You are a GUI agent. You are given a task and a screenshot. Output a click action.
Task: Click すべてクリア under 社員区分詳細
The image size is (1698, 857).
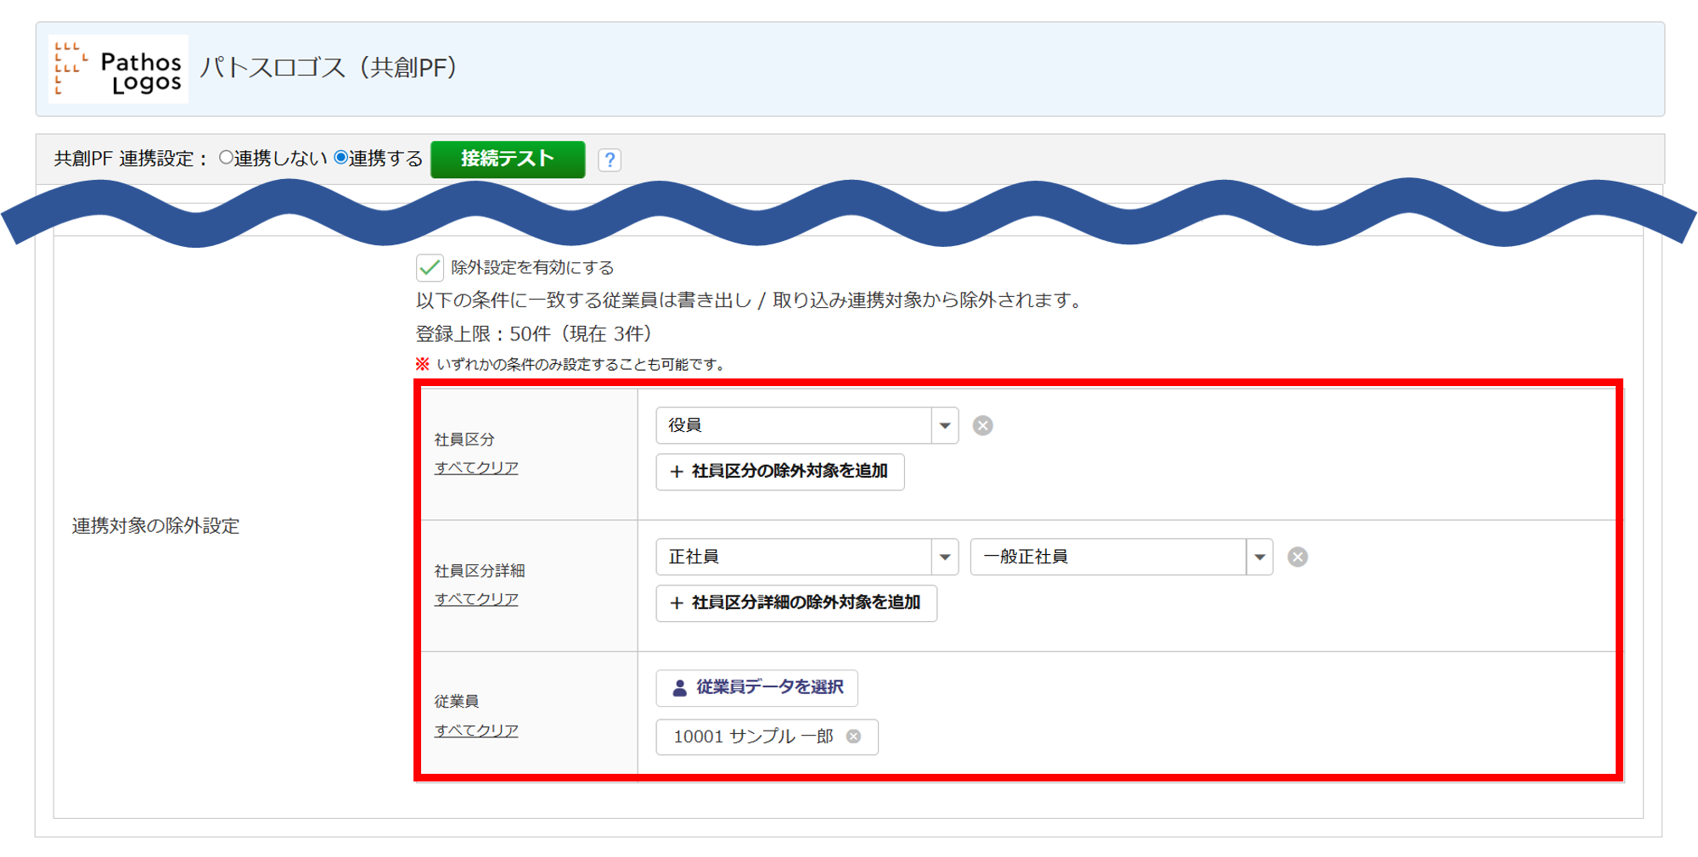[476, 599]
